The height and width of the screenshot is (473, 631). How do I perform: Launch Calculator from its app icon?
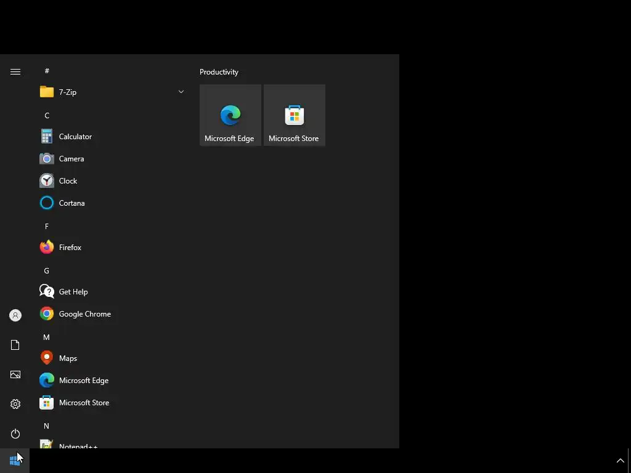pyautogui.click(x=47, y=136)
